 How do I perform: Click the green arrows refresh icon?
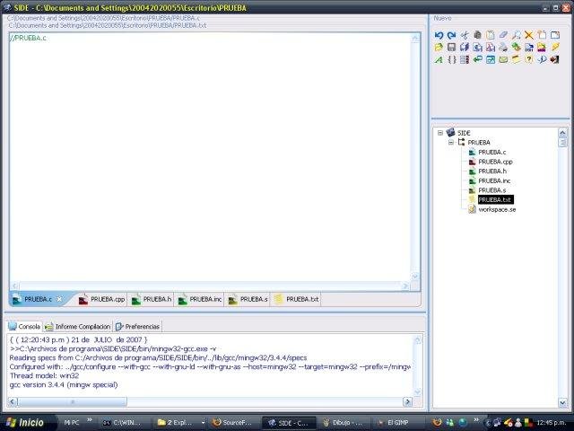[517, 48]
